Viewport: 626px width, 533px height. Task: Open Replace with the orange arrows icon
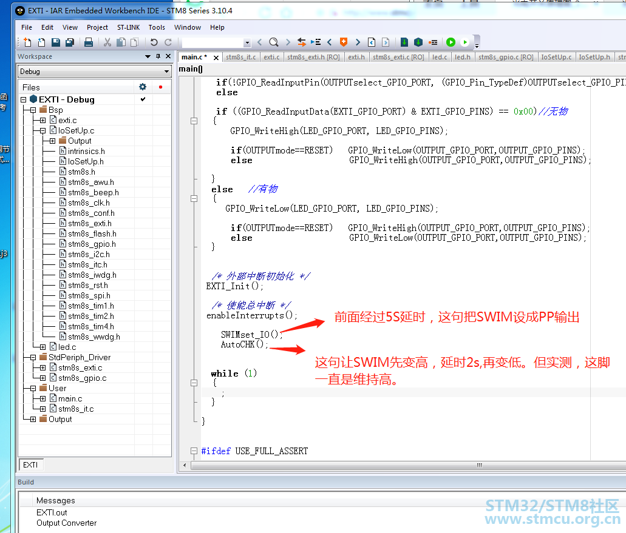pos(302,42)
